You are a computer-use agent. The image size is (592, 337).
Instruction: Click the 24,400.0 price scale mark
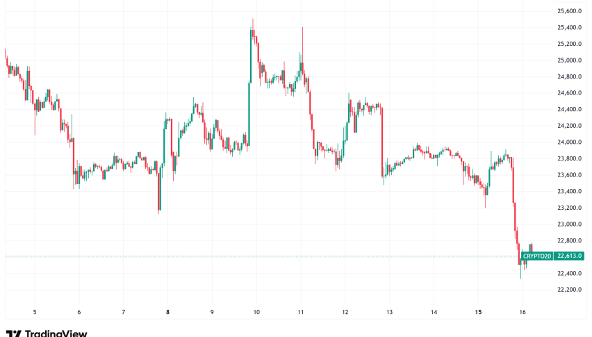[568, 110]
